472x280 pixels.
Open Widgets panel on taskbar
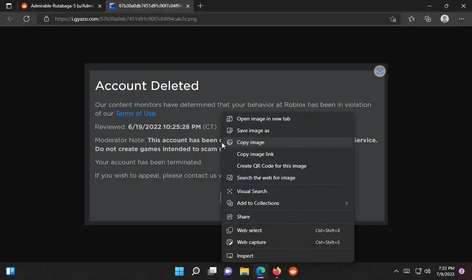click(10, 271)
